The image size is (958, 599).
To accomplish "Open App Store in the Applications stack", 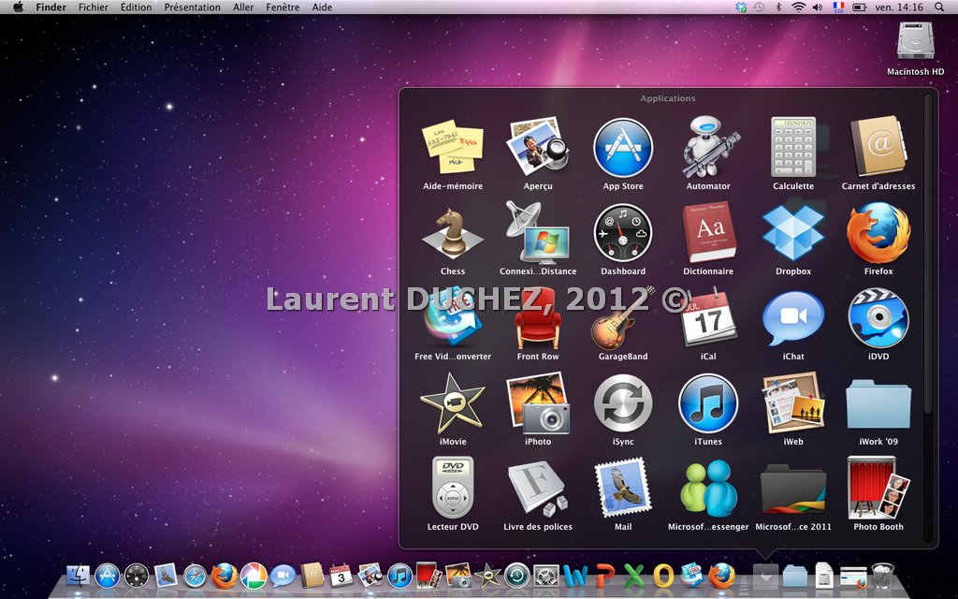I will 623,148.
